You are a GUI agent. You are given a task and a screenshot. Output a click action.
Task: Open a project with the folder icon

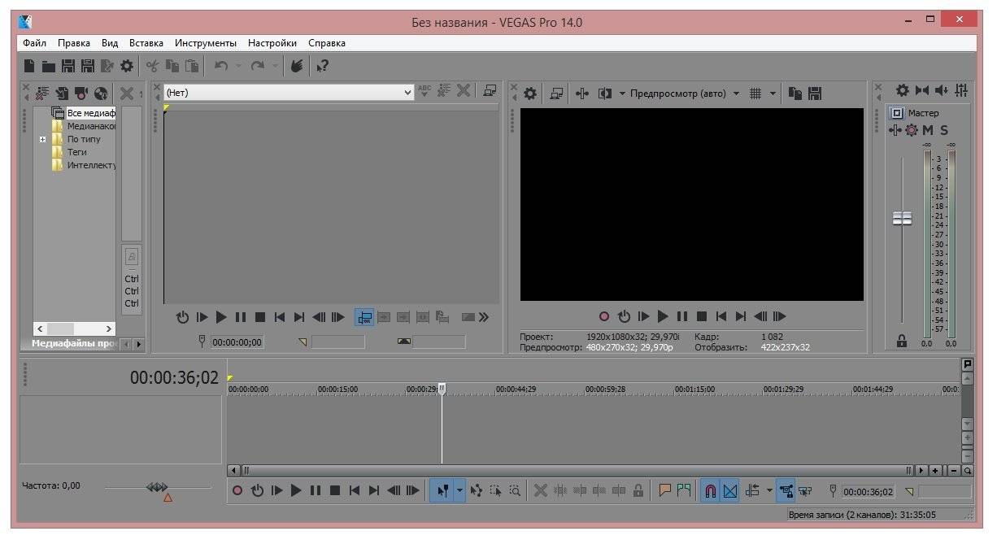pos(48,66)
